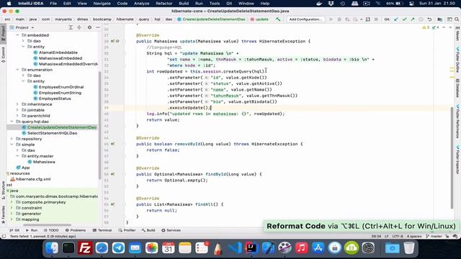Click the Project panel hide minus icon
461x259 pixels.
(98, 27)
